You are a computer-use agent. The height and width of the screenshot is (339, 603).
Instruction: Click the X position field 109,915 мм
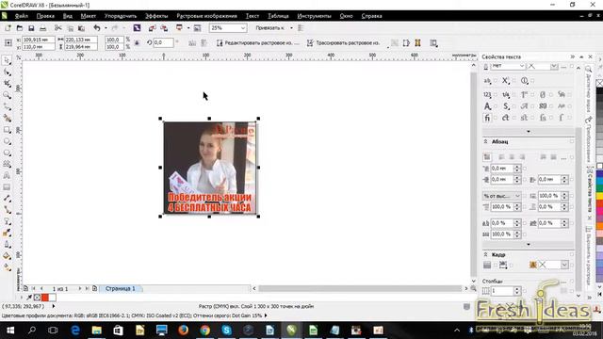[38, 40]
